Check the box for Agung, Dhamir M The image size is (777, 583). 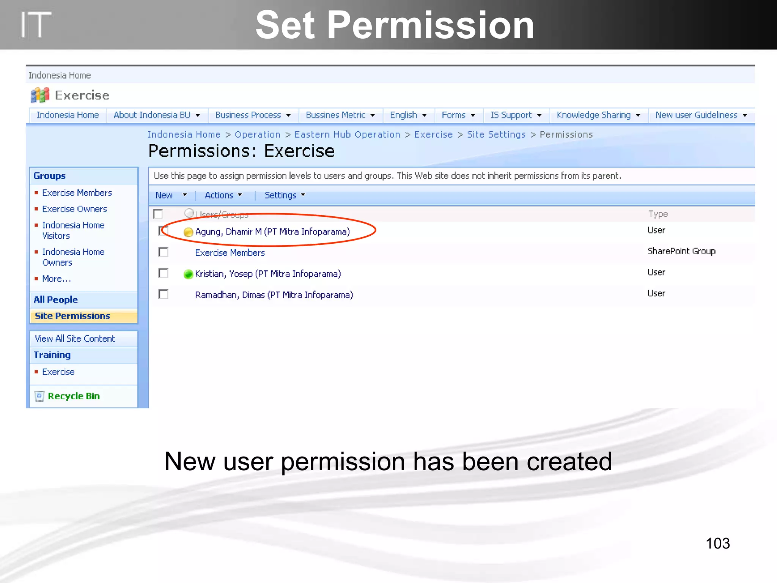(164, 230)
